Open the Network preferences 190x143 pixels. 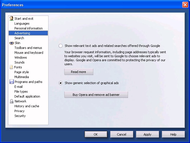(x=20, y=101)
